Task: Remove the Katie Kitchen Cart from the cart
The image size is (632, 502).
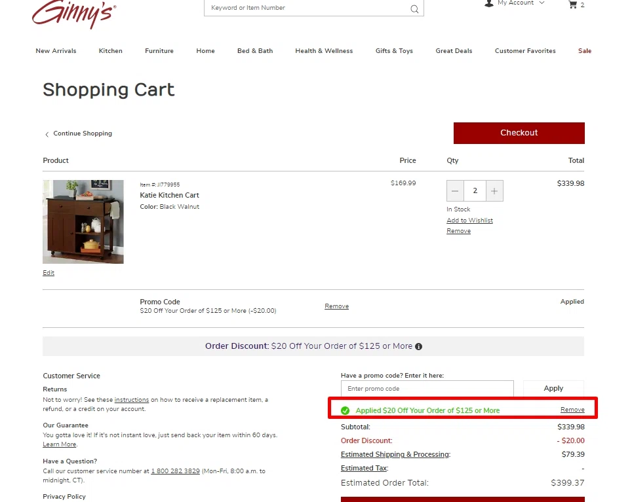Action: click(x=459, y=231)
